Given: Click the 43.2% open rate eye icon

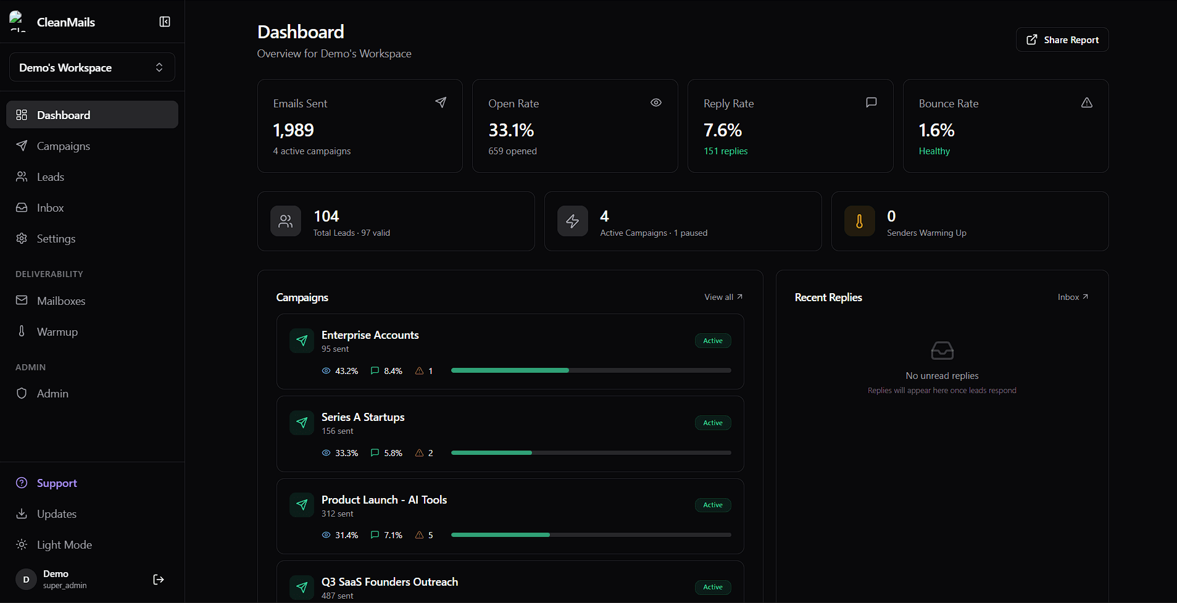Looking at the screenshot, I should [x=326, y=371].
